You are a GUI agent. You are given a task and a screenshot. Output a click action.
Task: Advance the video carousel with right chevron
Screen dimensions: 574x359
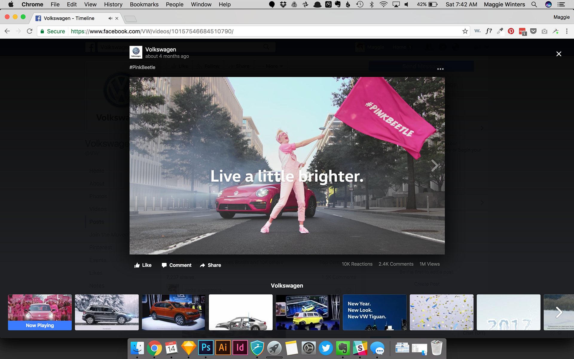click(x=559, y=312)
